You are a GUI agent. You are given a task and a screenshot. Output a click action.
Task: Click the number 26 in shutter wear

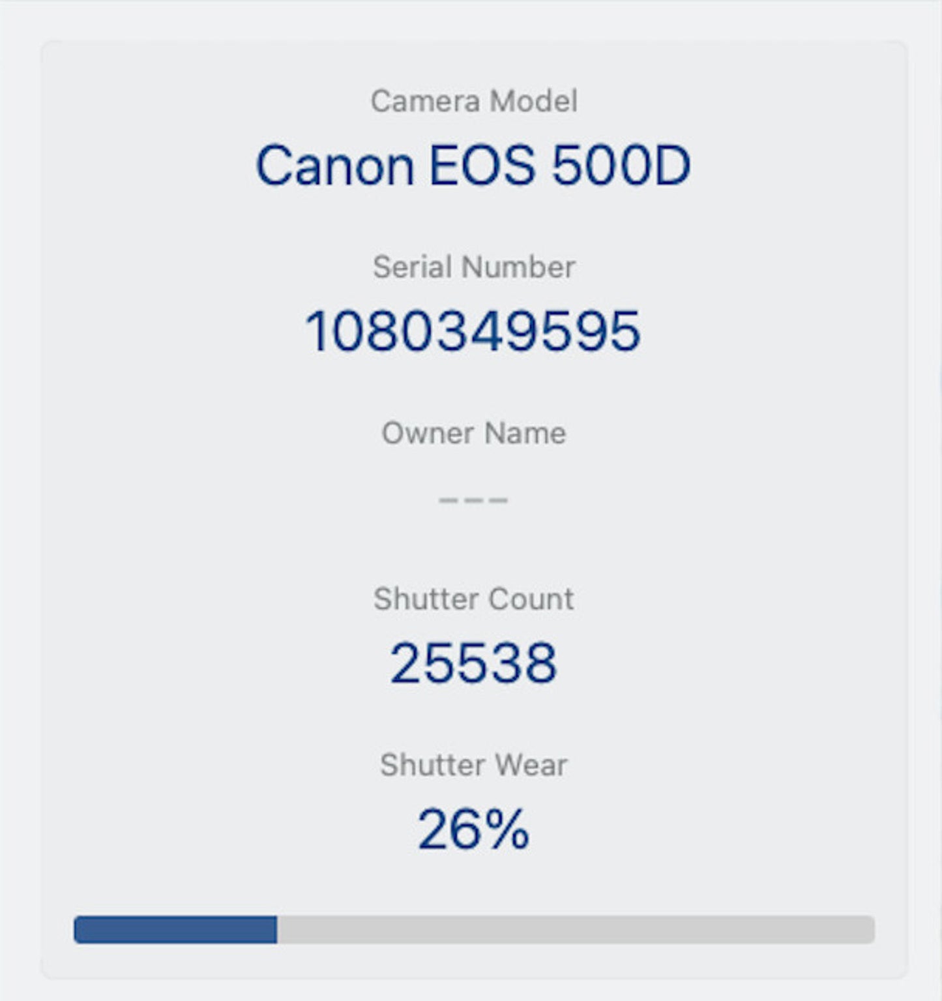[x=449, y=829]
